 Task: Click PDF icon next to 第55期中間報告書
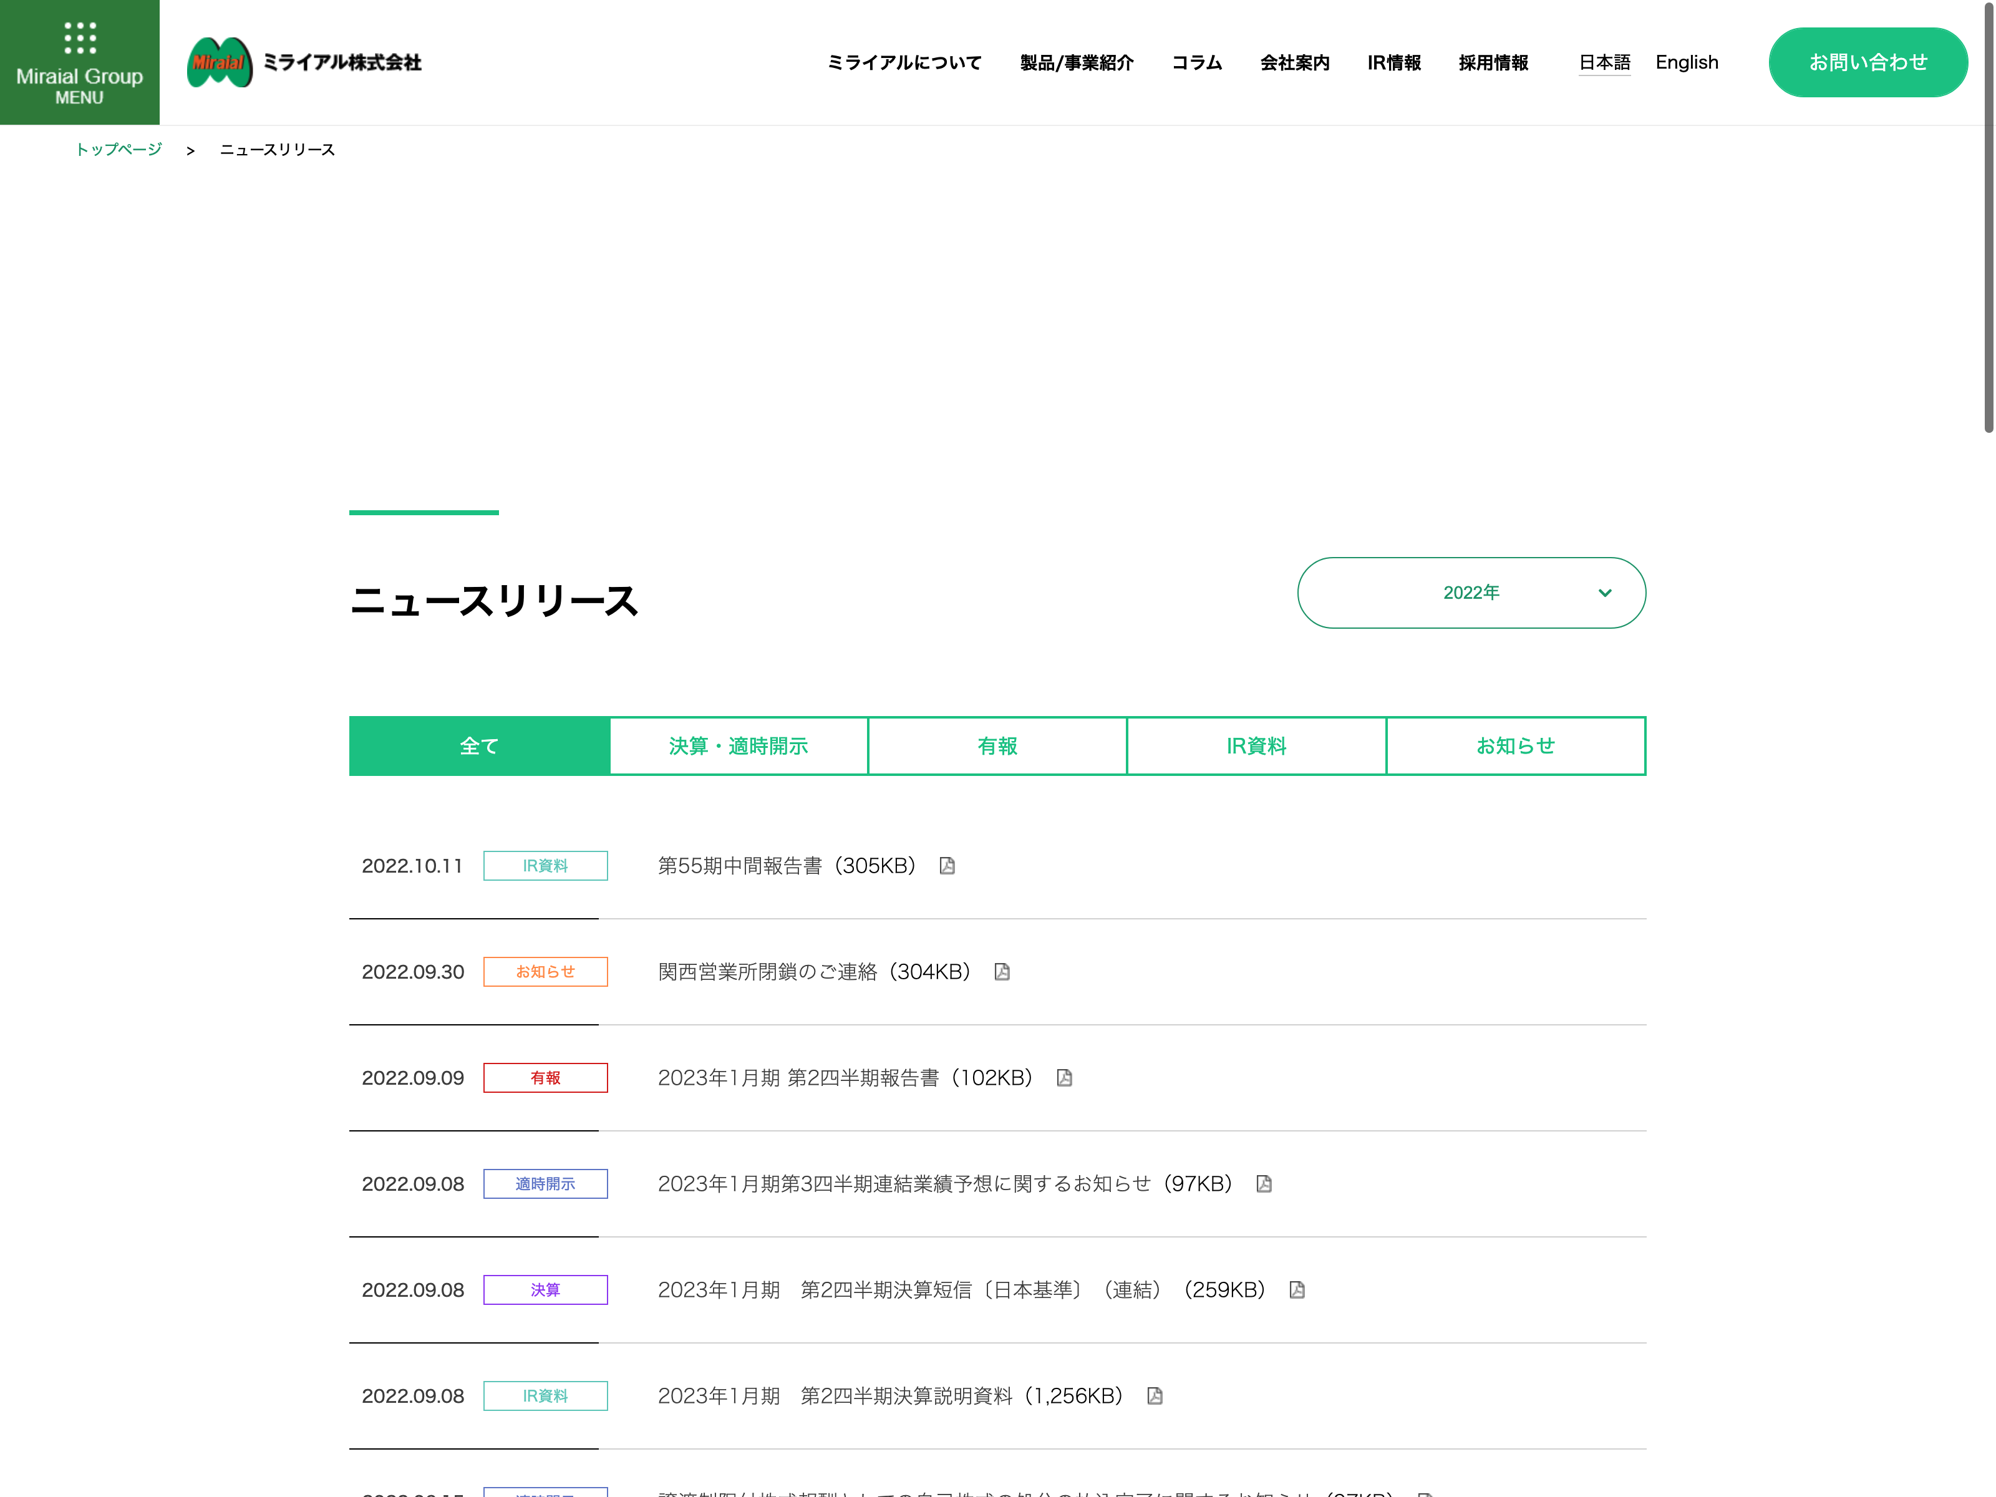[x=947, y=866]
